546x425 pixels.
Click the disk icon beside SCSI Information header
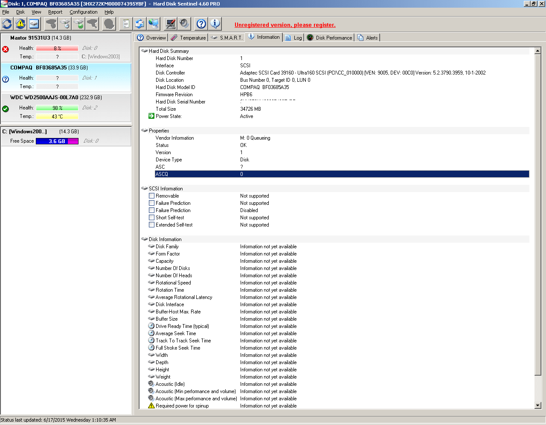[x=144, y=188]
